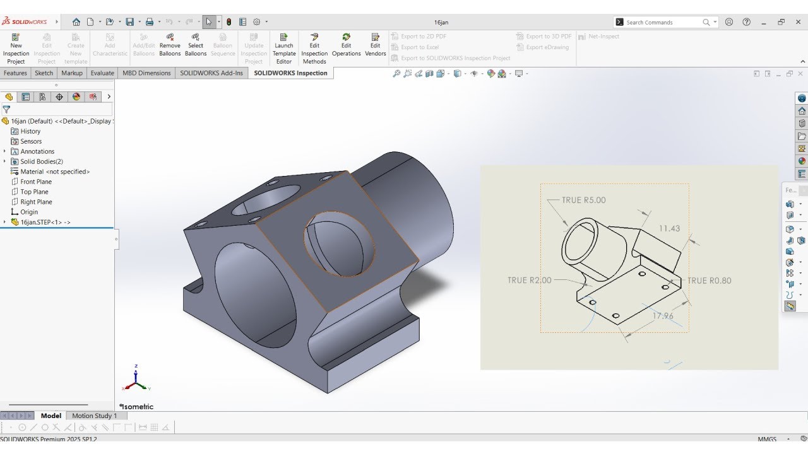Open the File Explorer folder in task pane

[802, 136]
